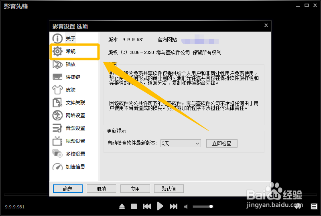Click the 影音先锋 main window title
Viewport: 321px width, 216px height.
coord(16,6)
